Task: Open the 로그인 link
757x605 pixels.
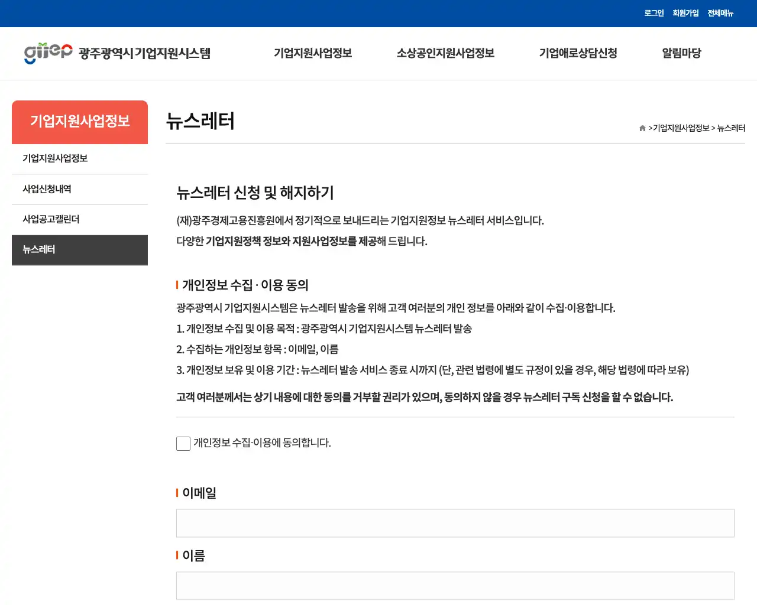Action: 654,13
